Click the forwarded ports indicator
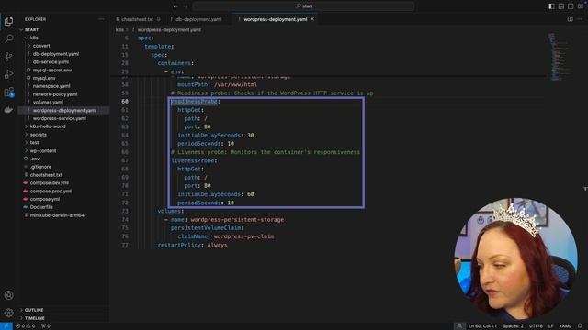588x330 pixels. tap(46, 326)
